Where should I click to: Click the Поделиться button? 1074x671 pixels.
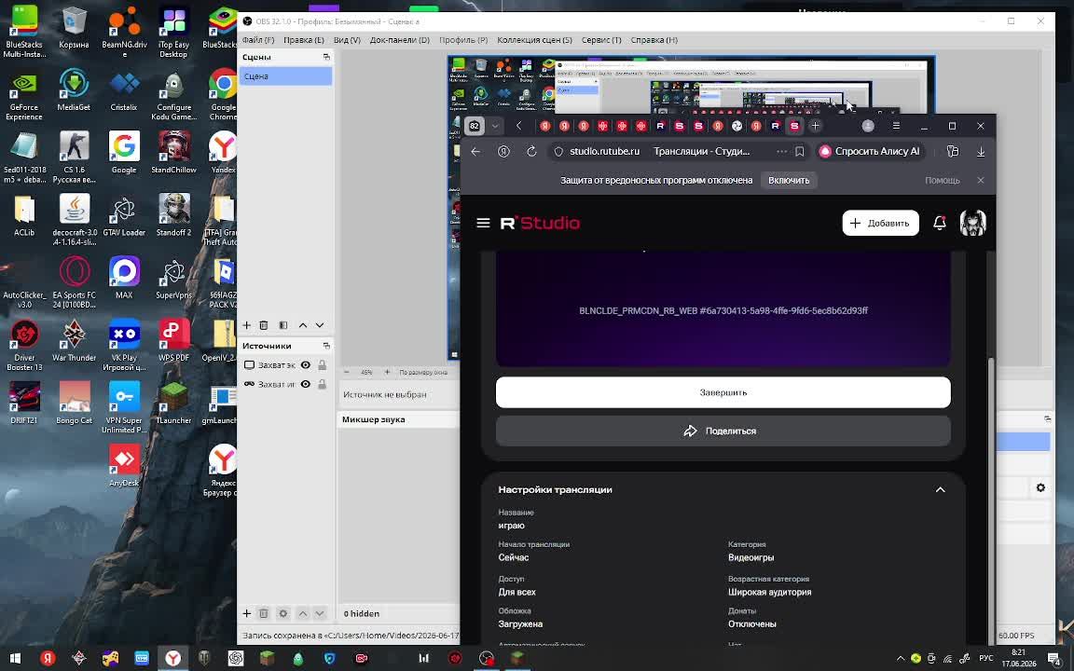click(723, 431)
